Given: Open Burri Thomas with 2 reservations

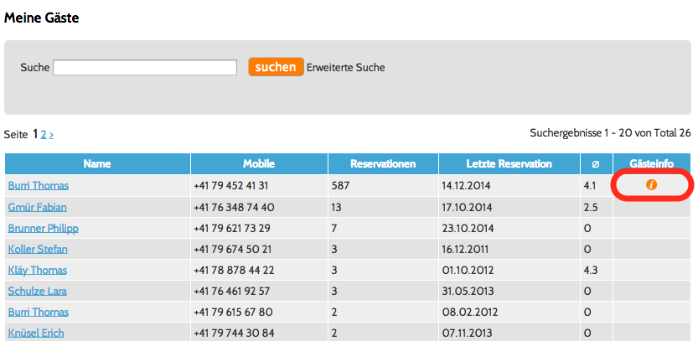Looking at the screenshot, I should pyautogui.click(x=39, y=312).
